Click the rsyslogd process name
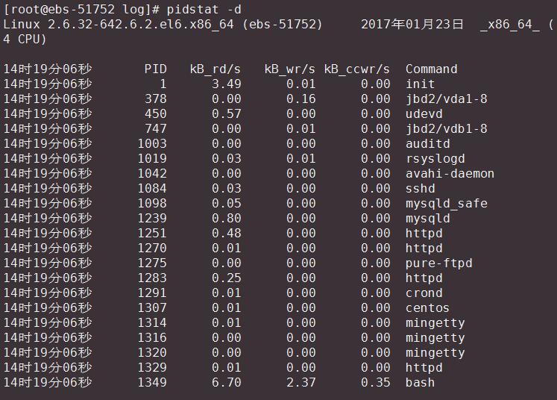Screen dimensions: 557x400 click(x=435, y=159)
